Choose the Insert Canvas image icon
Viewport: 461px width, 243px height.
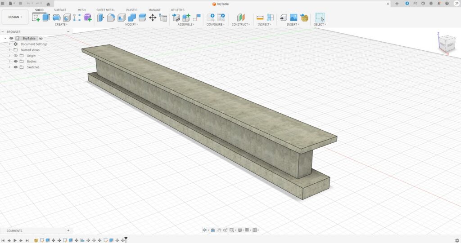294,18
